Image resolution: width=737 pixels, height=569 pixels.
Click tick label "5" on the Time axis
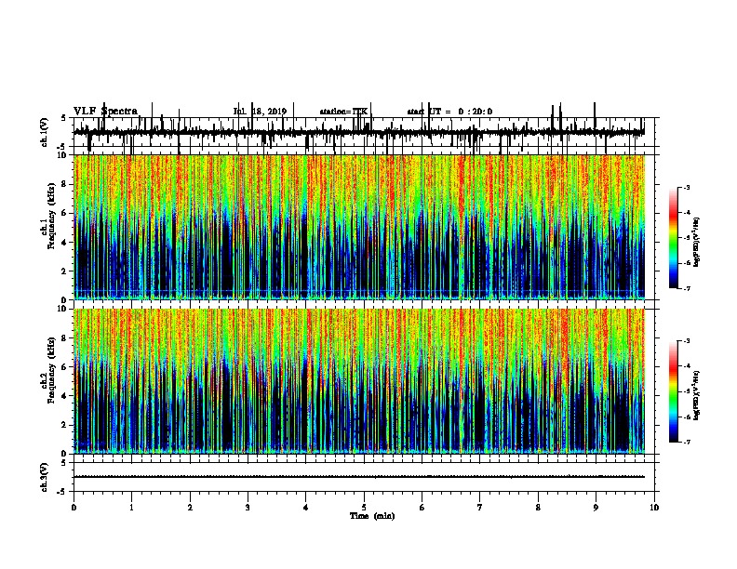(364, 508)
